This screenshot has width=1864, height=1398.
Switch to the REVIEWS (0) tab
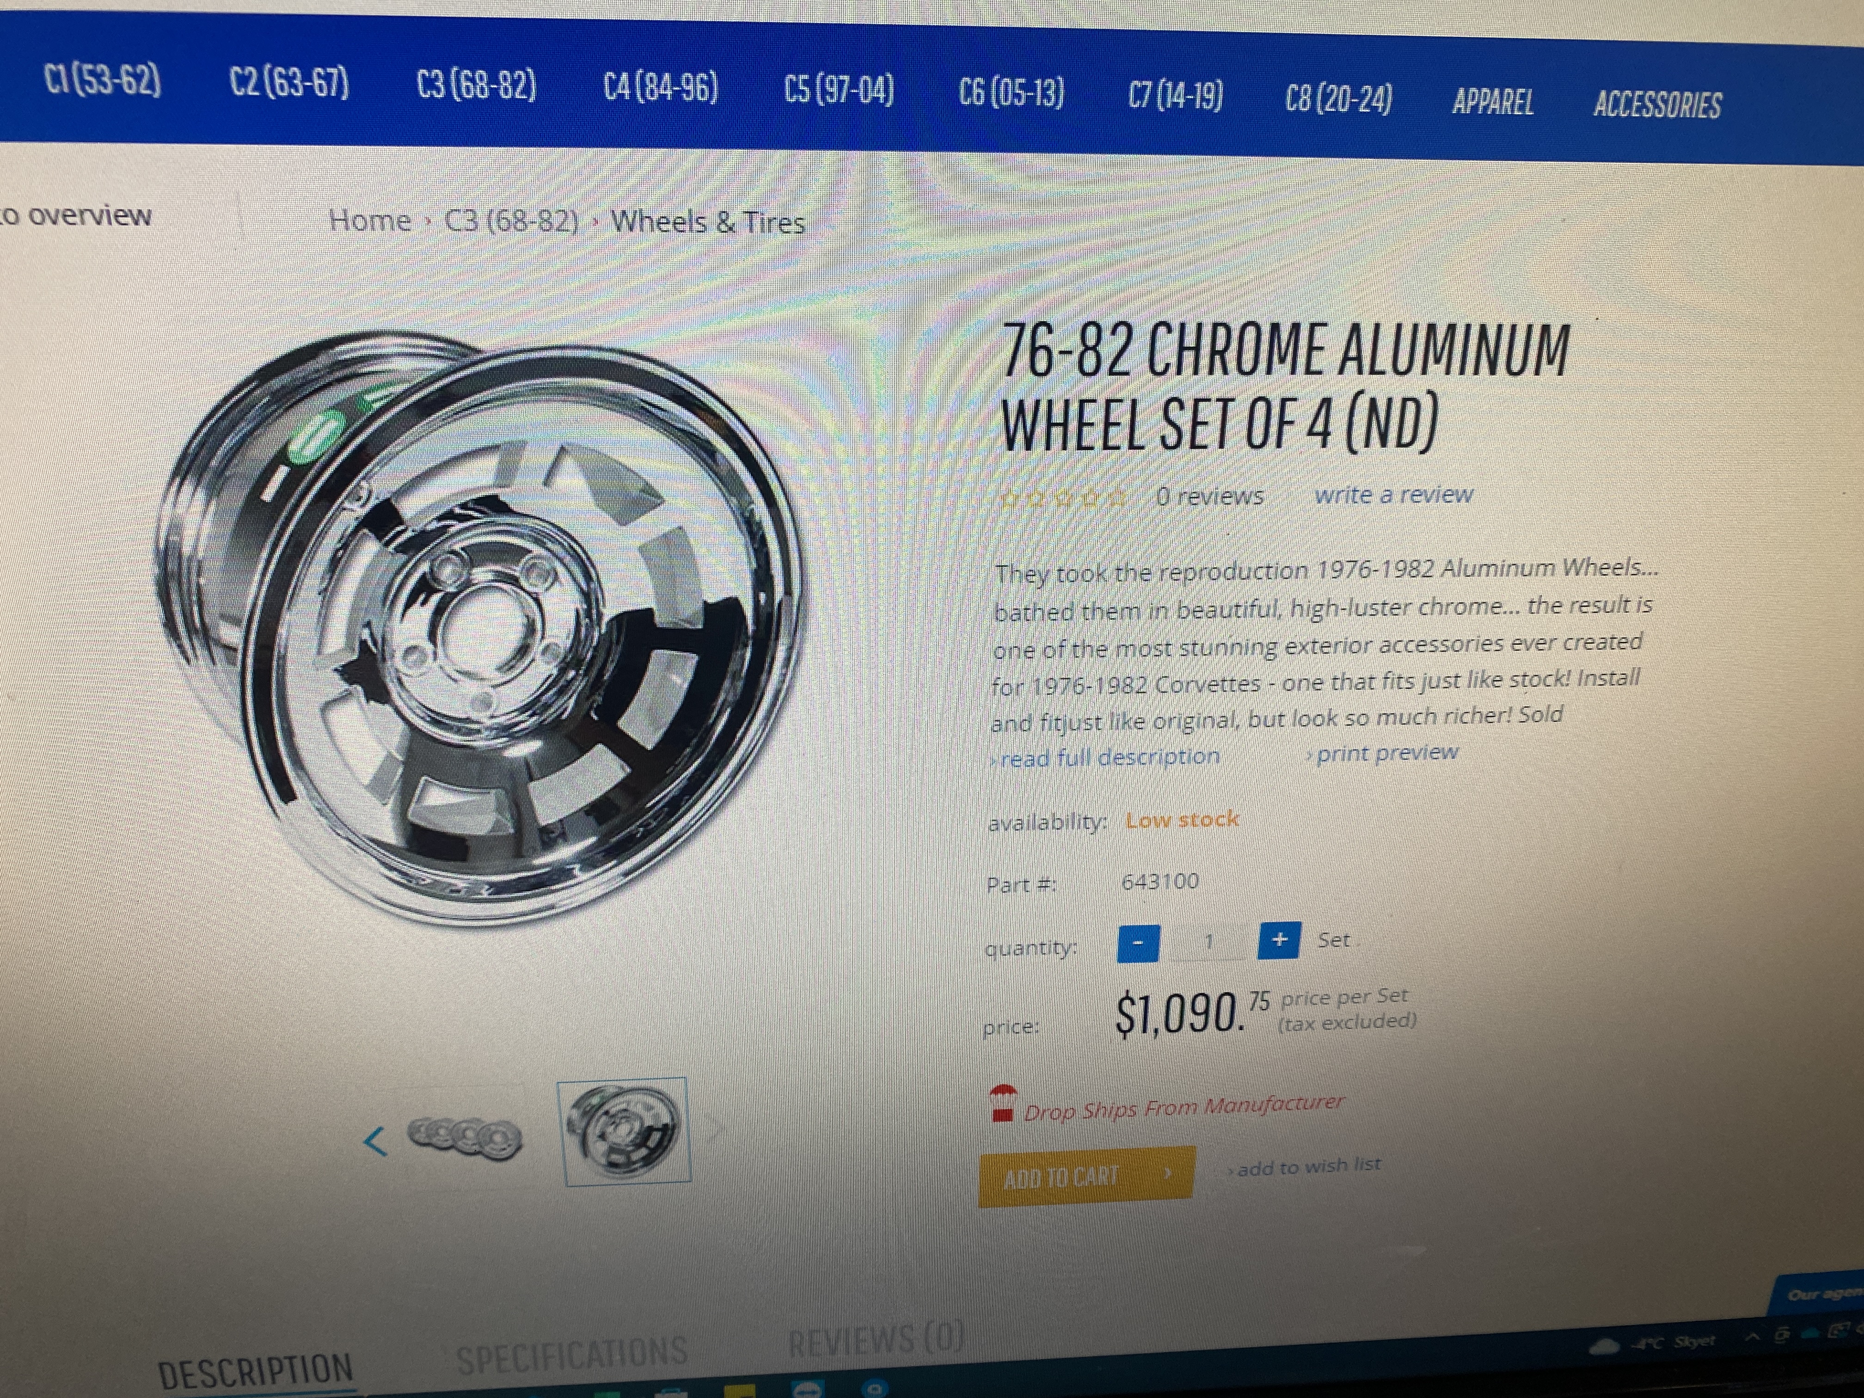point(877,1338)
